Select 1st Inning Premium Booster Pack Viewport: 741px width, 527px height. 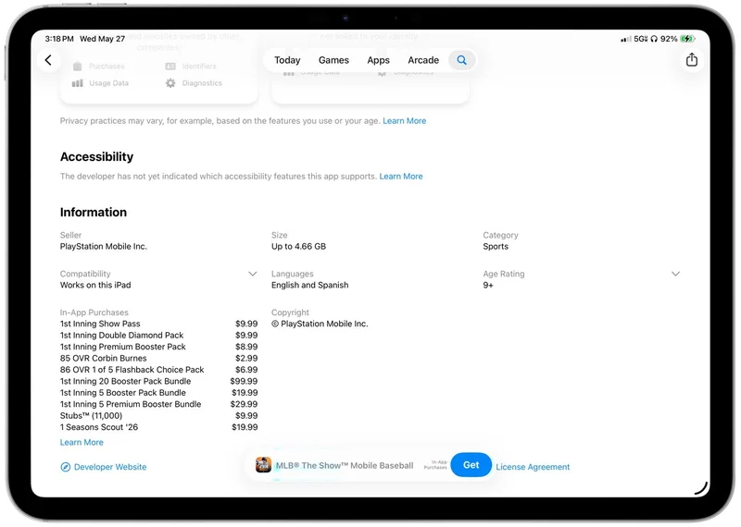(158, 347)
